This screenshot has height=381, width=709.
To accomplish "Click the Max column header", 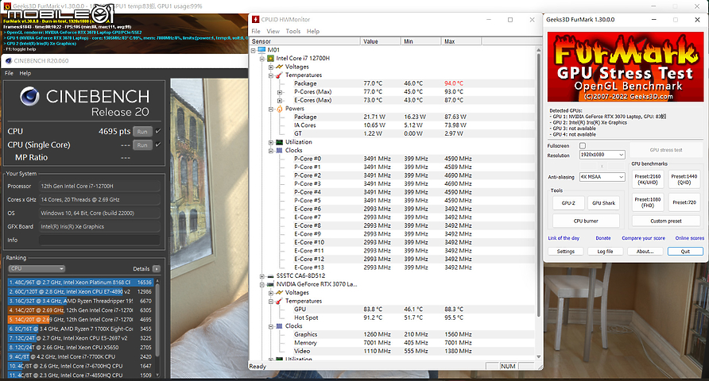I will 461,41.
